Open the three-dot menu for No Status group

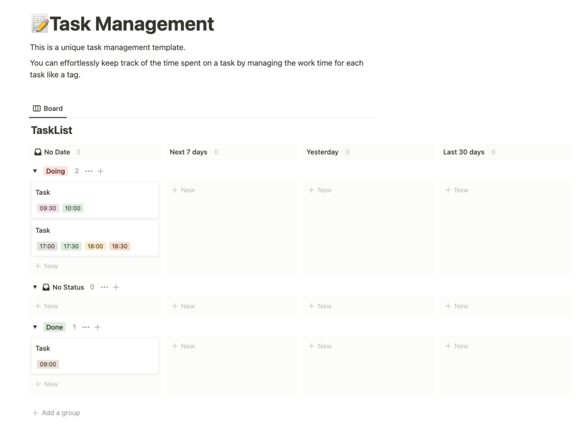point(104,288)
